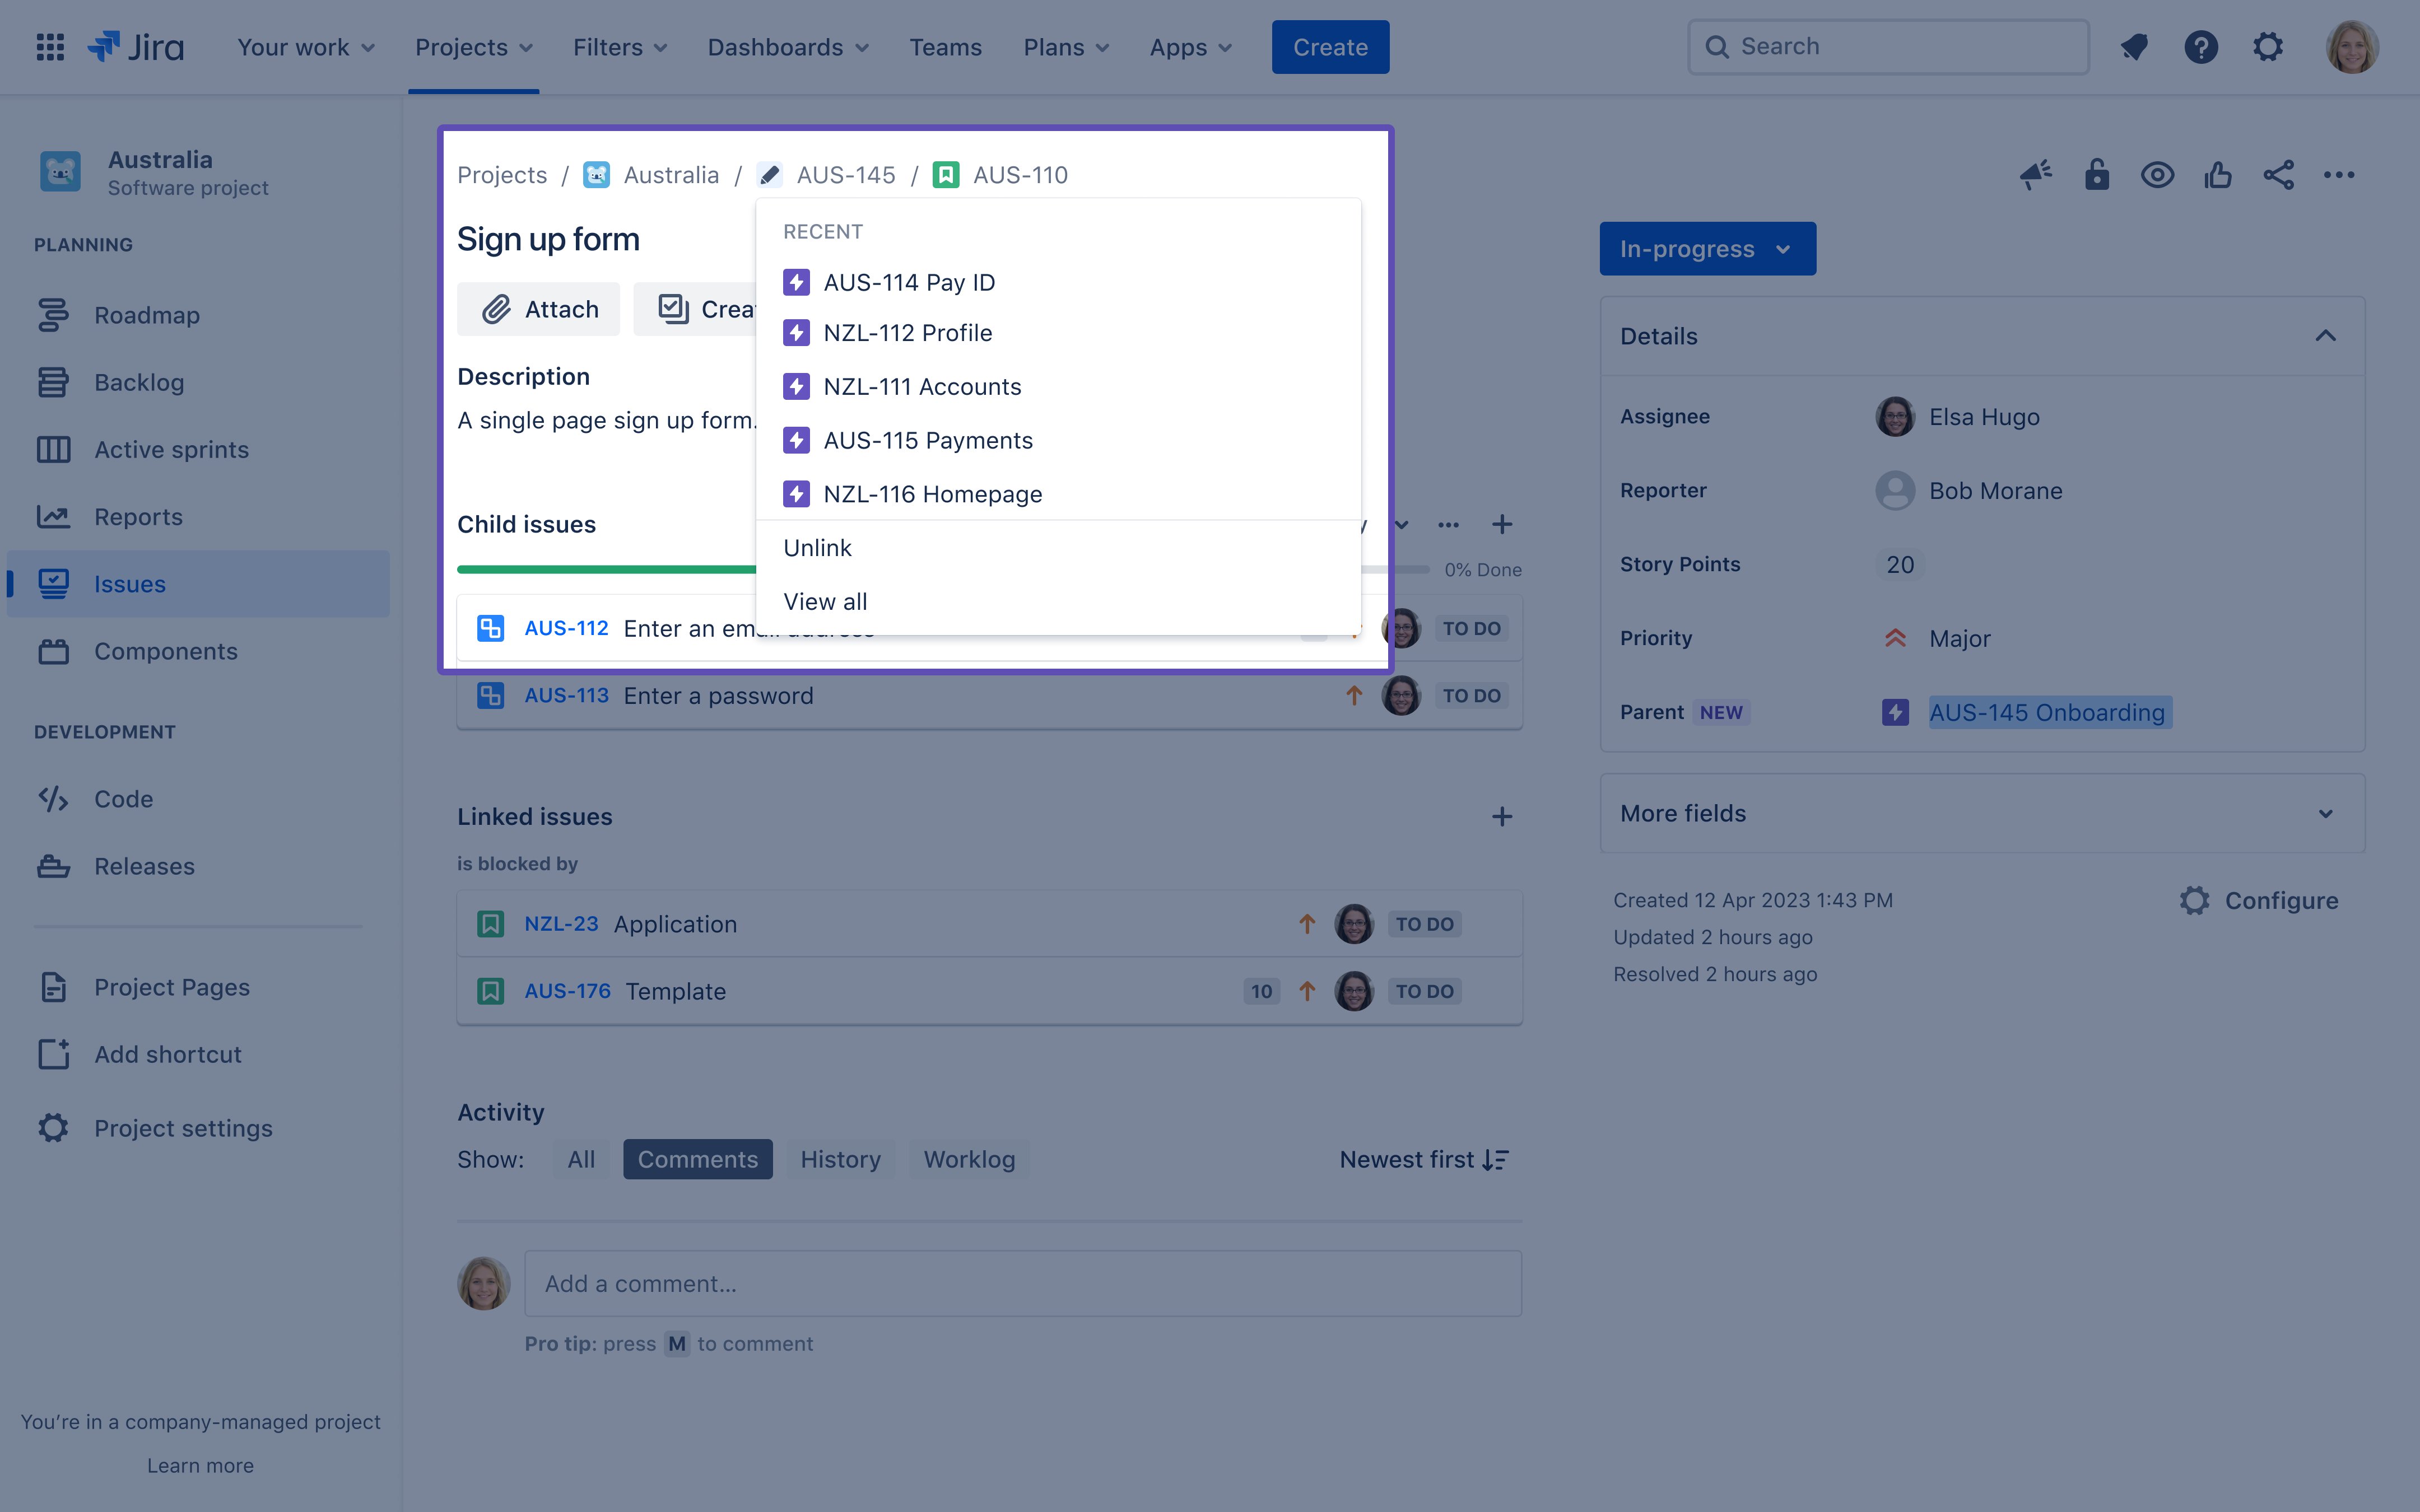Expand the Apps dropdown
The image size is (2420, 1512).
pyautogui.click(x=1190, y=47)
